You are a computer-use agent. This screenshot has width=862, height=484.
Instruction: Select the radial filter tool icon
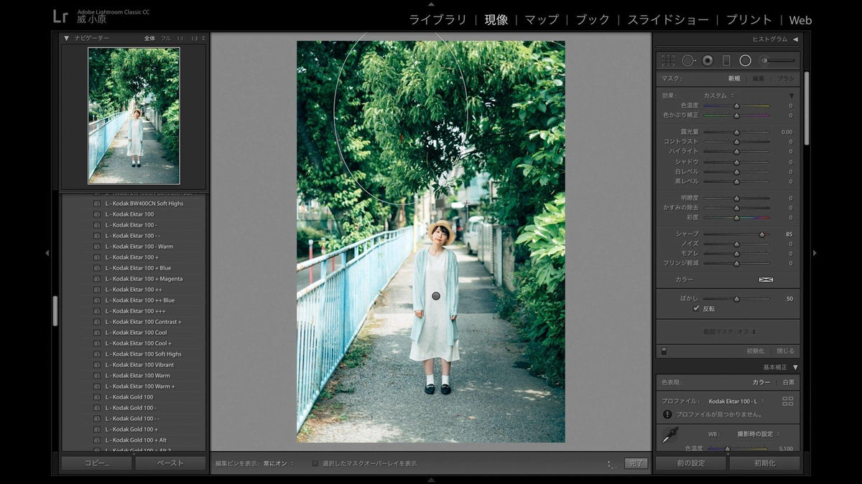tap(746, 61)
